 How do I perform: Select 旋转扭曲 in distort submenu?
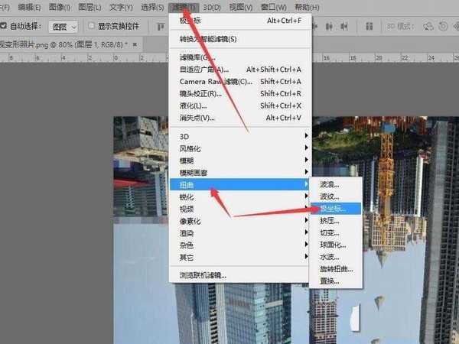pyautogui.click(x=337, y=269)
